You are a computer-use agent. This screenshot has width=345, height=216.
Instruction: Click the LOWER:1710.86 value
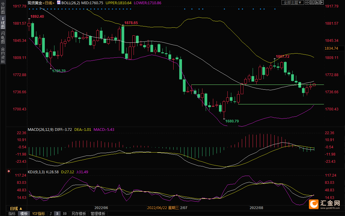pos(147,3)
